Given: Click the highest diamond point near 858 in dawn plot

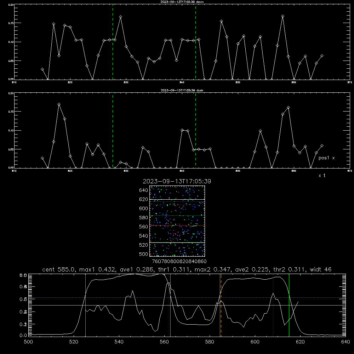Looking at the screenshot, I should [x=282, y=16].
